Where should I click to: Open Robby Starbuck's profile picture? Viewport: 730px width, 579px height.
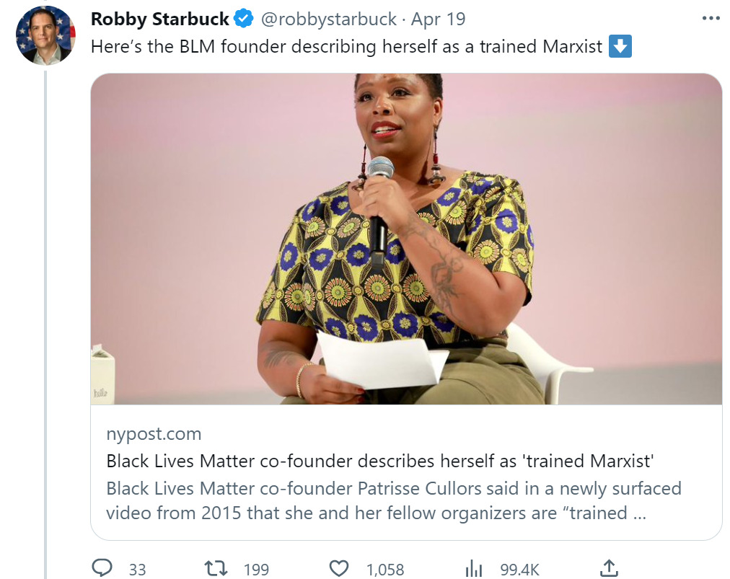coord(45,35)
